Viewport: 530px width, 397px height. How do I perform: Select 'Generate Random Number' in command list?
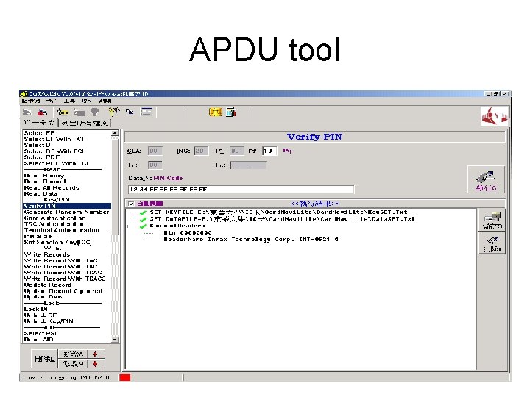pos(67,212)
